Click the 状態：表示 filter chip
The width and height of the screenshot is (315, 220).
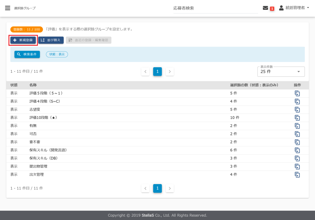point(57,54)
